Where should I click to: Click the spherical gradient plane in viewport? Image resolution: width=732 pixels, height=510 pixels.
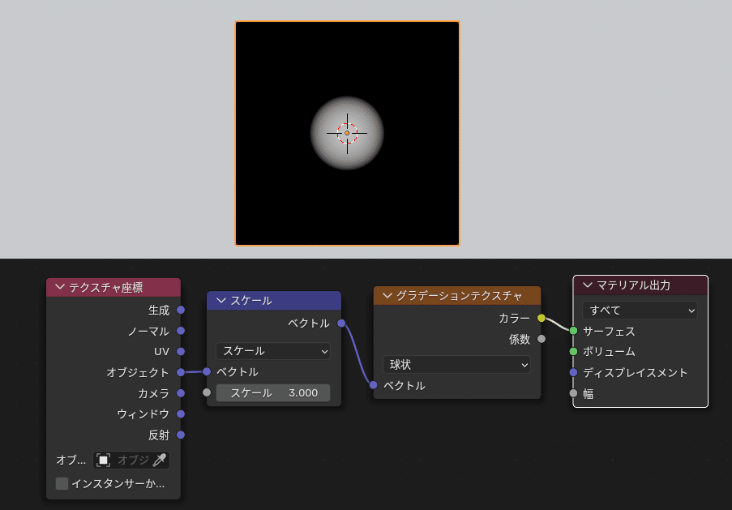pos(347,133)
